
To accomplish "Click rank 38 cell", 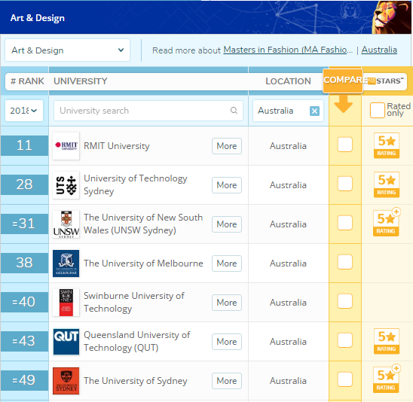I will pos(25,263).
